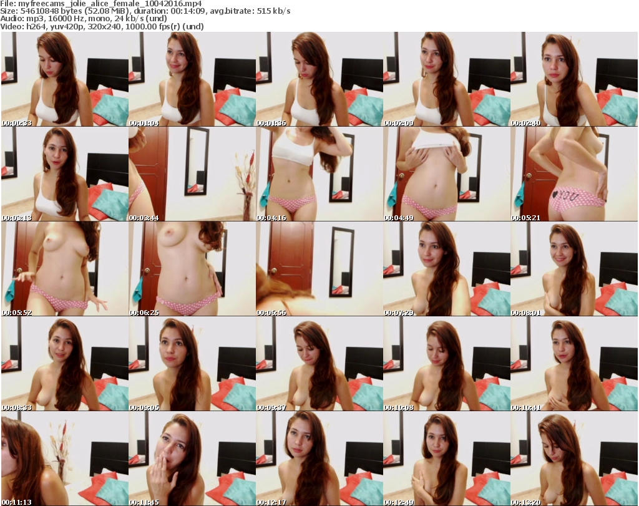Click the 00:09:37 timestamp label

coord(271,407)
